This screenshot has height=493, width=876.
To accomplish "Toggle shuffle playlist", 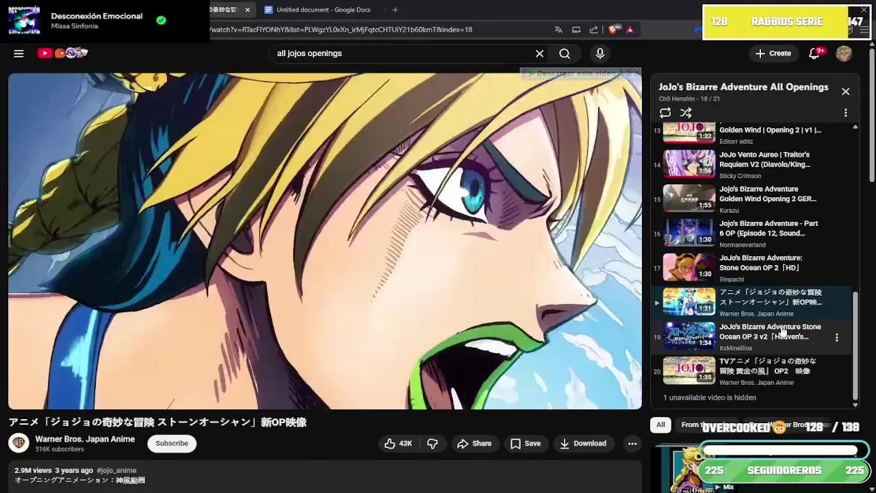I will point(686,113).
